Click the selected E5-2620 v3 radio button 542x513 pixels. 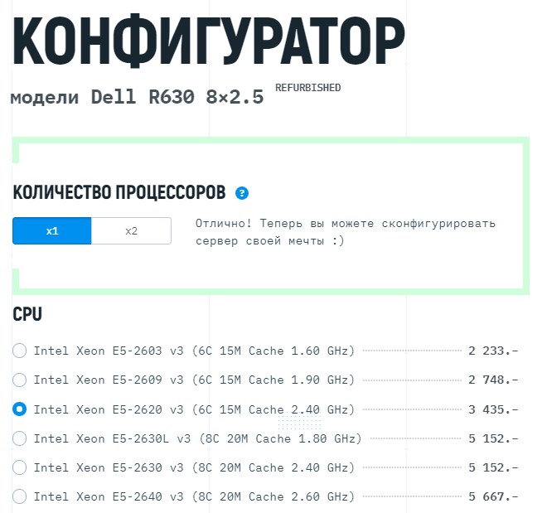coord(20,409)
